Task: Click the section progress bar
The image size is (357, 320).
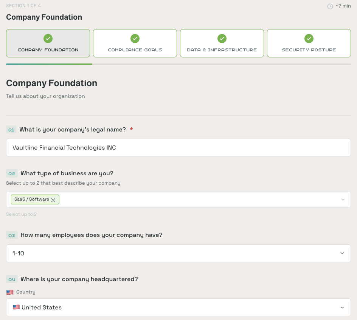Action: pyautogui.click(x=178, y=64)
